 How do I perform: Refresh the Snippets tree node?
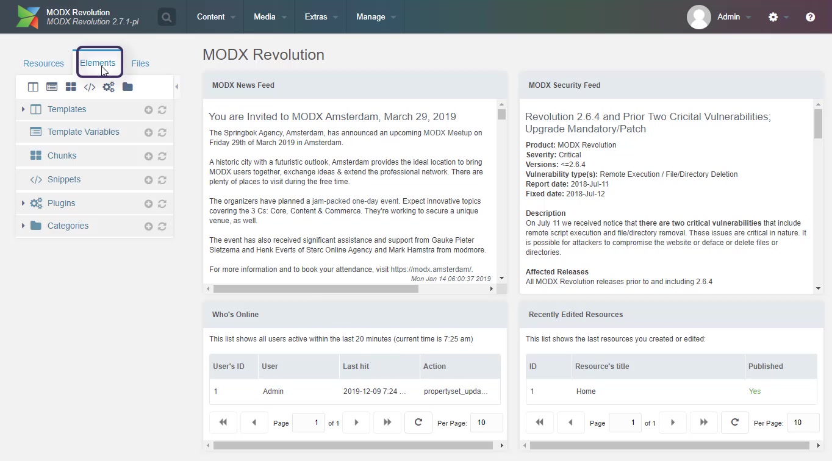tap(162, 180)
